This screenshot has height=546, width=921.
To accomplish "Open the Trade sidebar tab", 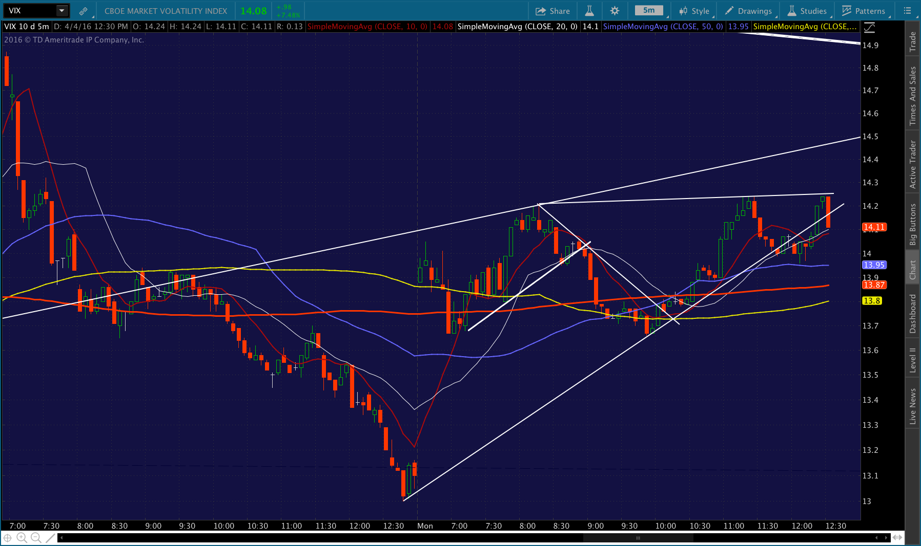I will point(912,42).
